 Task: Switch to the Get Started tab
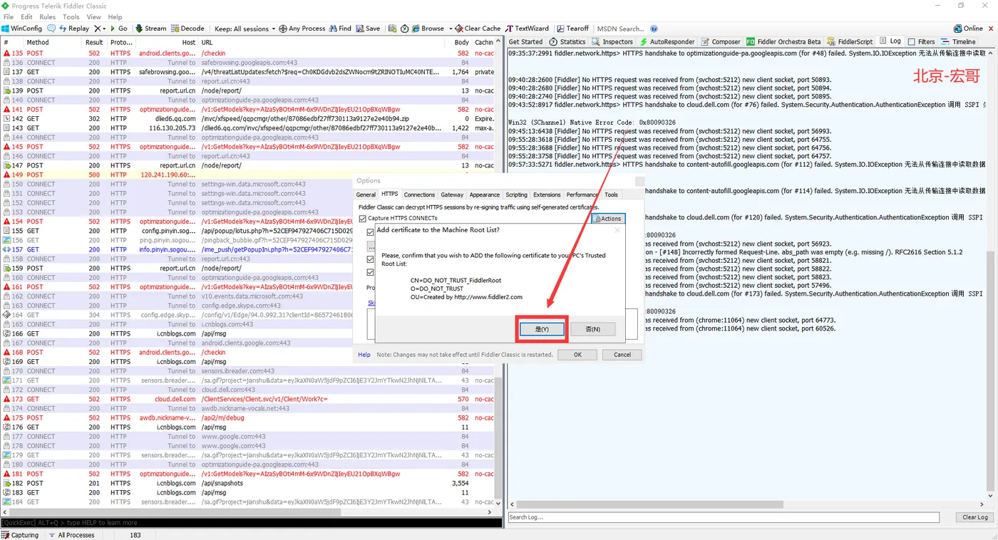point(525,42)
